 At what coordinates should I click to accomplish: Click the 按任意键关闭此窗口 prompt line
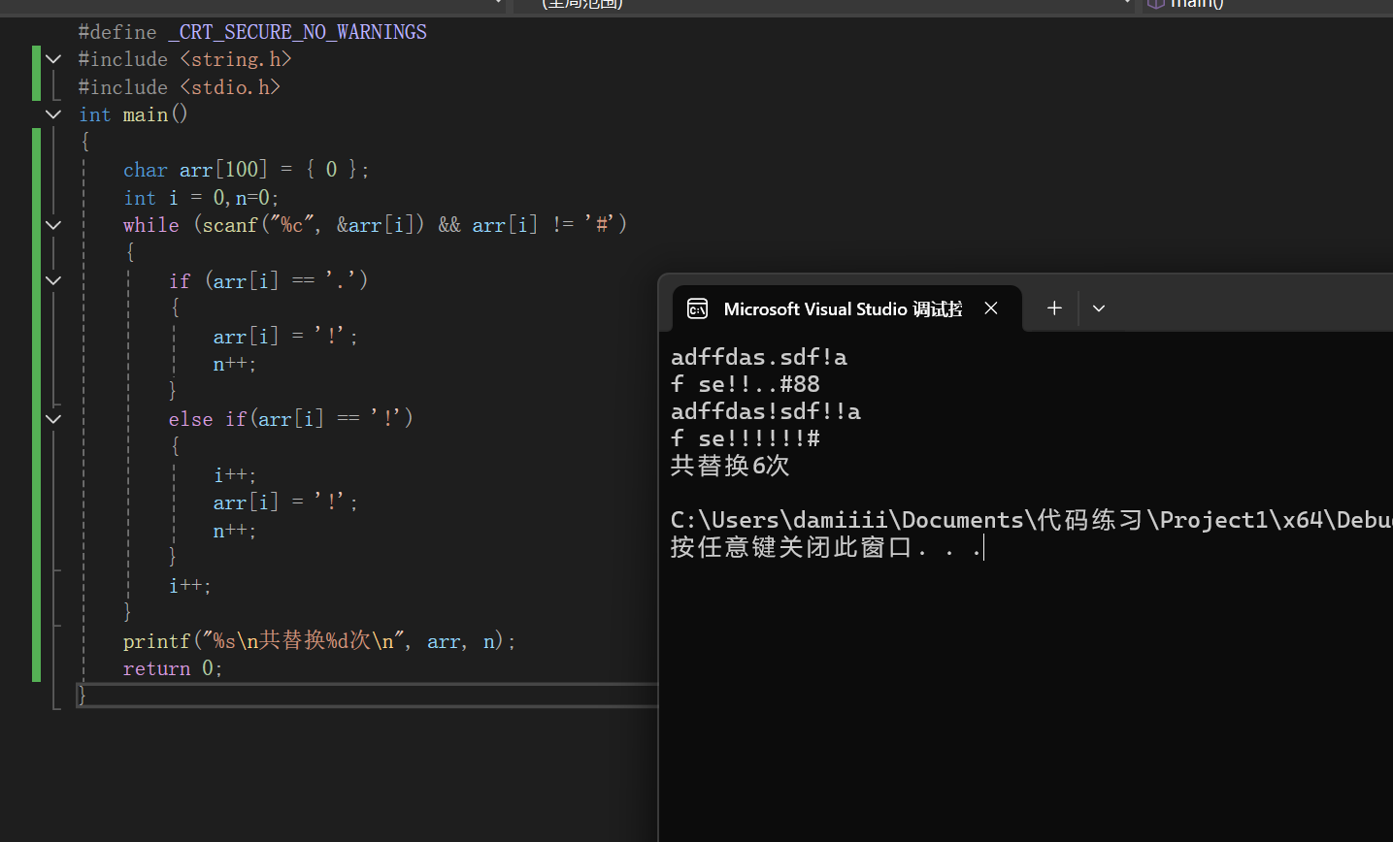point(827,548)
